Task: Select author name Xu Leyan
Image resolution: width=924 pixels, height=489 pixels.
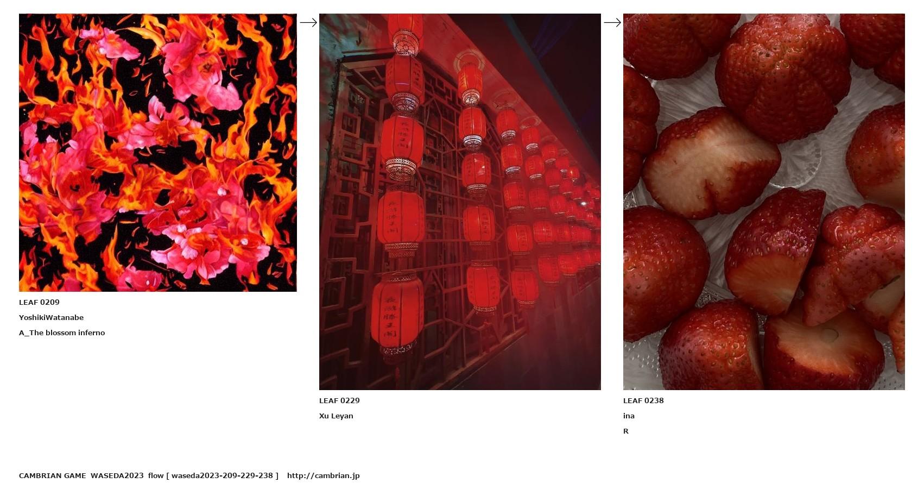Action: pyautogui.click(x=336, y=416)
